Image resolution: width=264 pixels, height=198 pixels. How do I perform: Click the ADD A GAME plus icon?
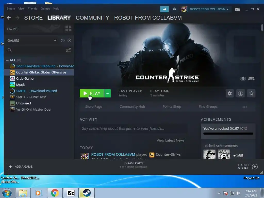(x=10, y=167)
